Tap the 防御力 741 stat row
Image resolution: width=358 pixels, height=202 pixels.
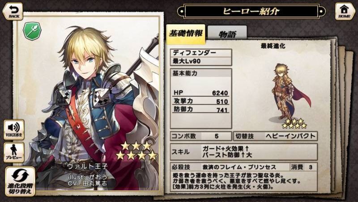click(201, 109)
